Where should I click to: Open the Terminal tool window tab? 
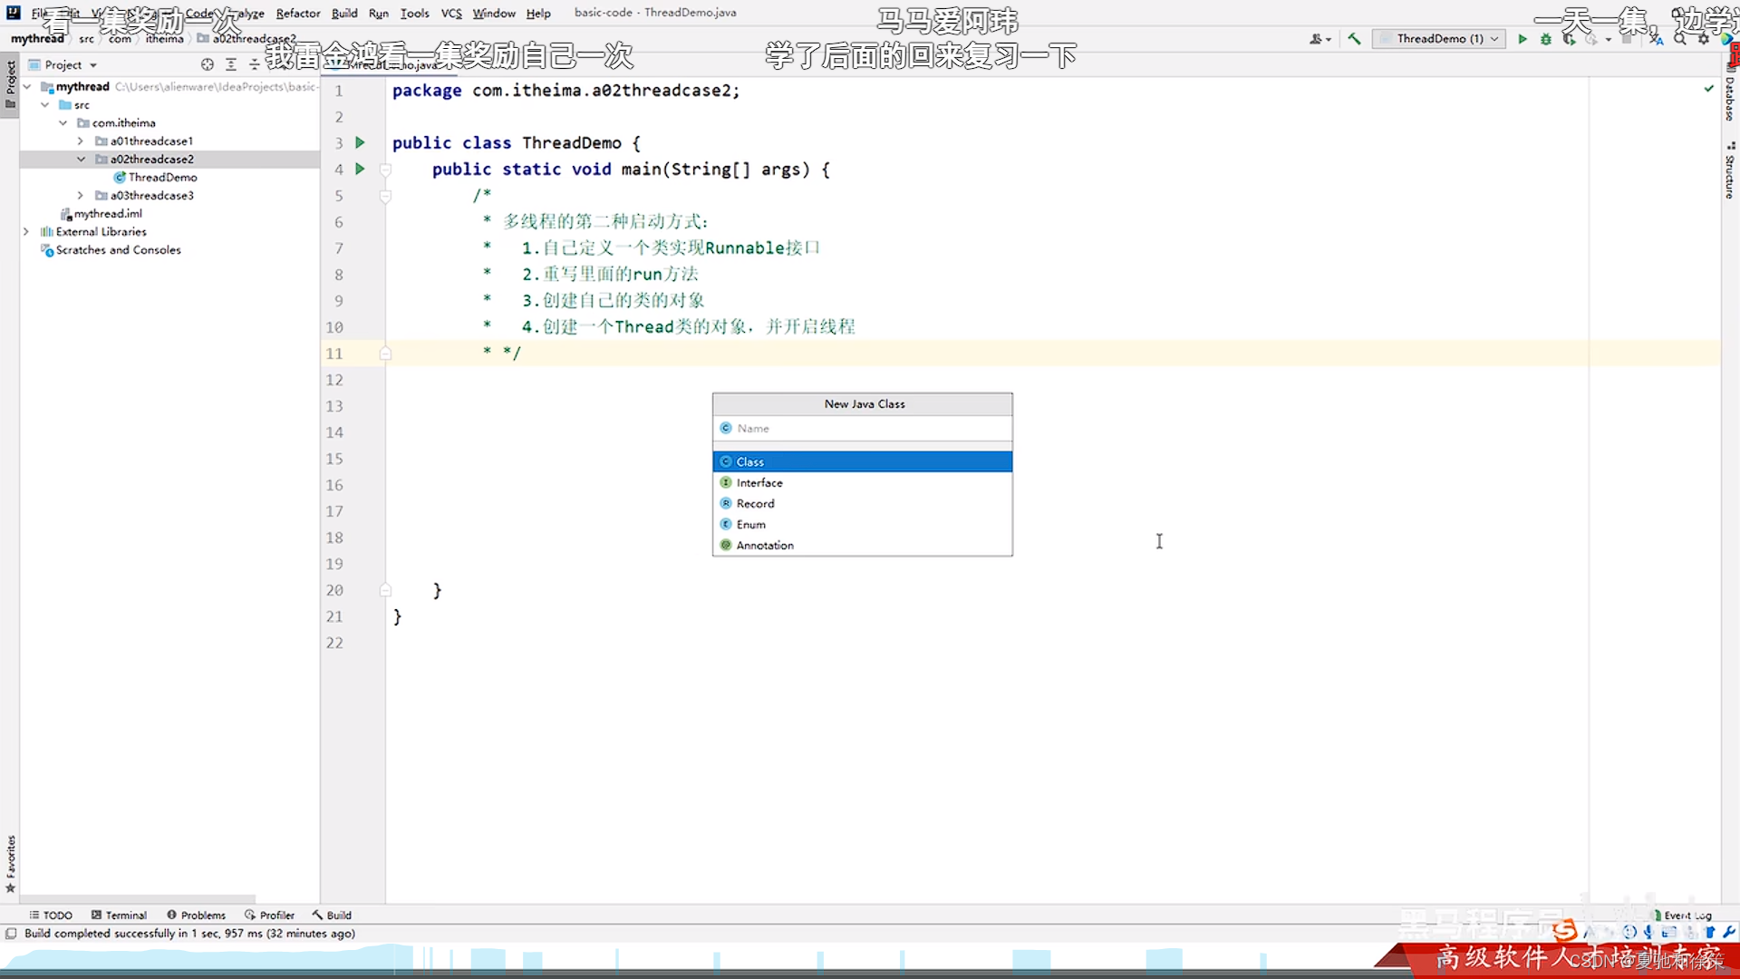coord(119,915)
